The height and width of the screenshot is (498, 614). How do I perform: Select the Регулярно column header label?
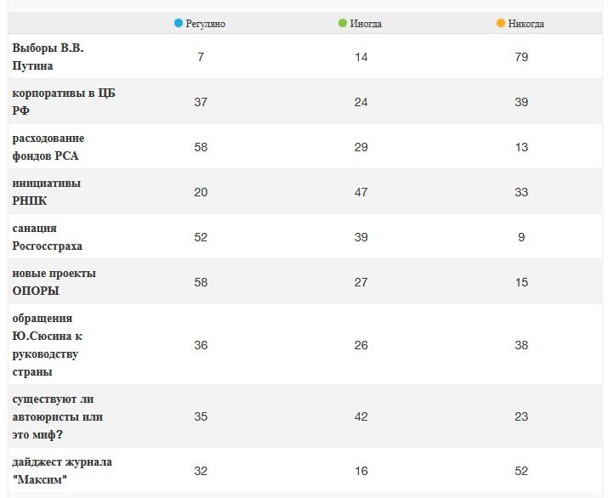point(205,24)
